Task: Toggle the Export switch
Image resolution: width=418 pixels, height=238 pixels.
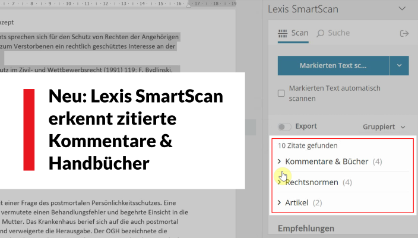Action: [x=284, y=126]
